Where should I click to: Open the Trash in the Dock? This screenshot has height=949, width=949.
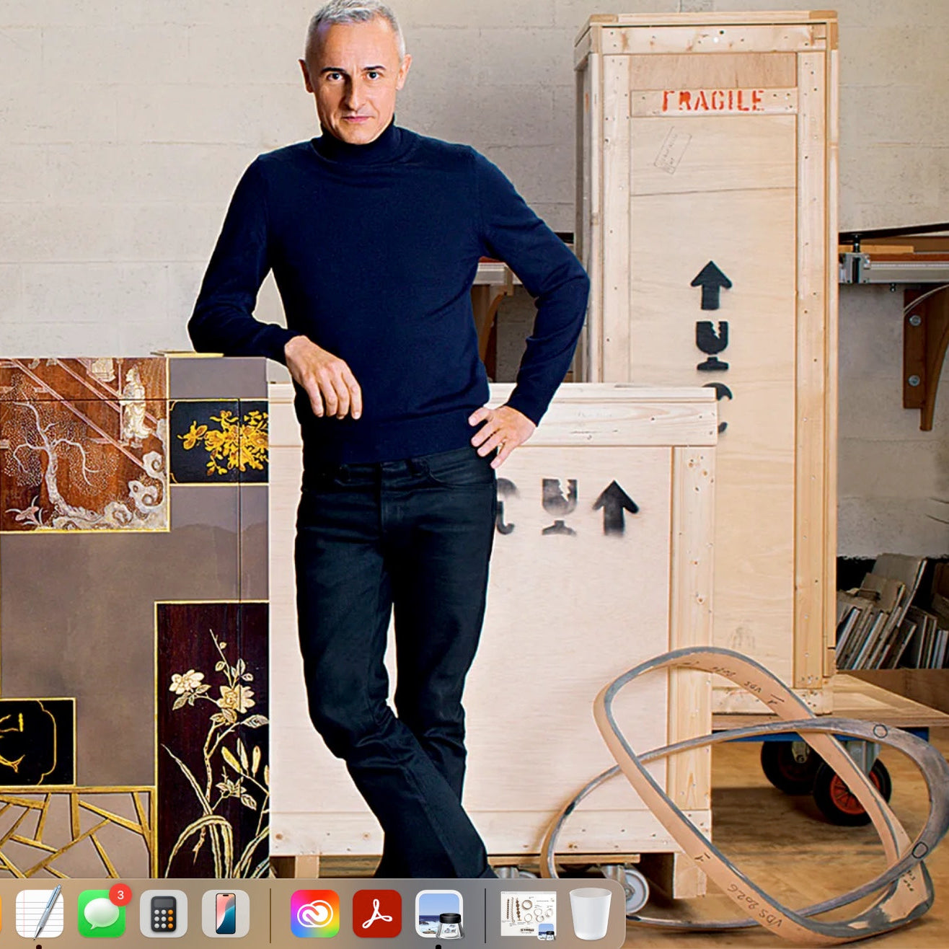[x=590, y=914]
